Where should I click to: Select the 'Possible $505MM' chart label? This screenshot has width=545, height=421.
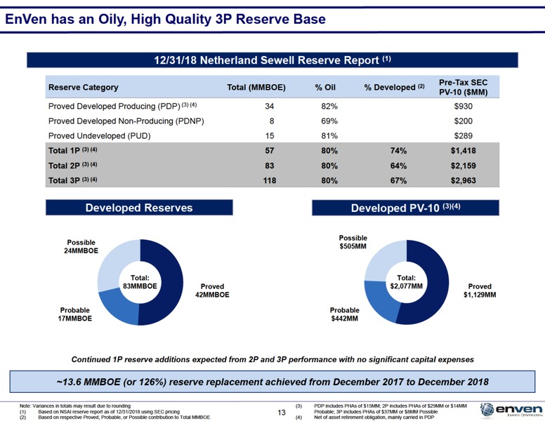click(353, 242)
